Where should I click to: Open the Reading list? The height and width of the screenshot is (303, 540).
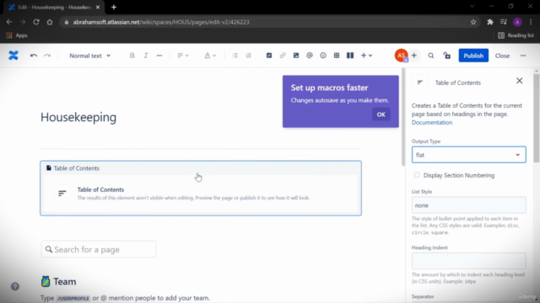coord(516,35)
